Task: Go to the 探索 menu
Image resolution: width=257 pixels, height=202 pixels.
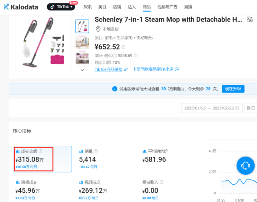Action: tap(87, 7)
